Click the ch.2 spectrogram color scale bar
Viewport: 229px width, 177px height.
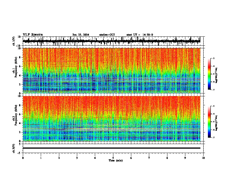click(209, 122)
